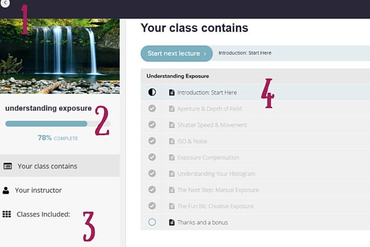Toggle completed check for Shutter Speed & Movement

152,125
